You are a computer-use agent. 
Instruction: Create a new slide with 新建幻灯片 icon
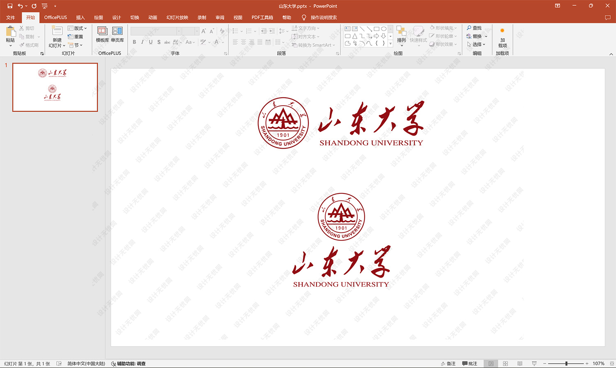pos(57,31)
